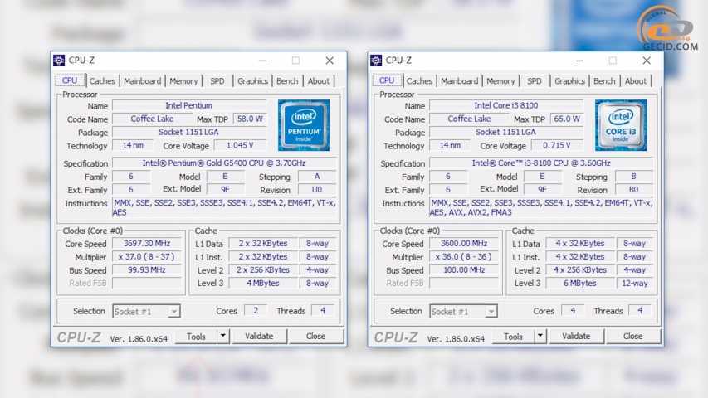
Task: Open Mainboard tab in right CPU-Z window
Action: pyautogui.click(x=459, y=80)
